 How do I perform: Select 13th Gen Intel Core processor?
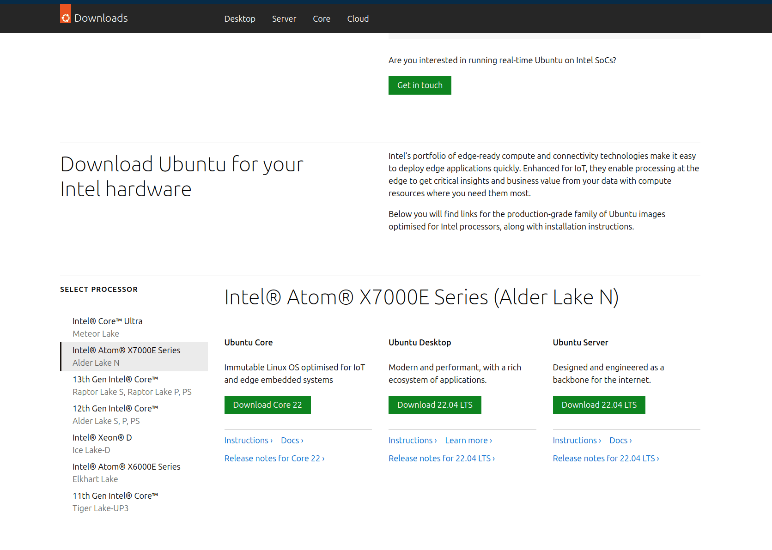(134, 386)
